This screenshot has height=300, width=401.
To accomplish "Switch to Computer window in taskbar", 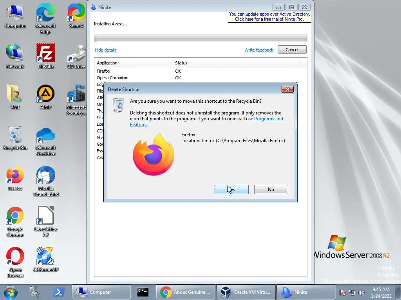I will point(101,292).
